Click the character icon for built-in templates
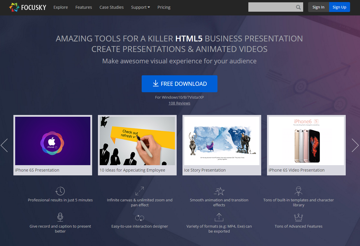 (298, 191)
